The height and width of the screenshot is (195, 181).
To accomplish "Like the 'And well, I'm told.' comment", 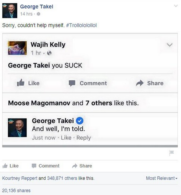I will pyautogui.click(x=66, y=138).
